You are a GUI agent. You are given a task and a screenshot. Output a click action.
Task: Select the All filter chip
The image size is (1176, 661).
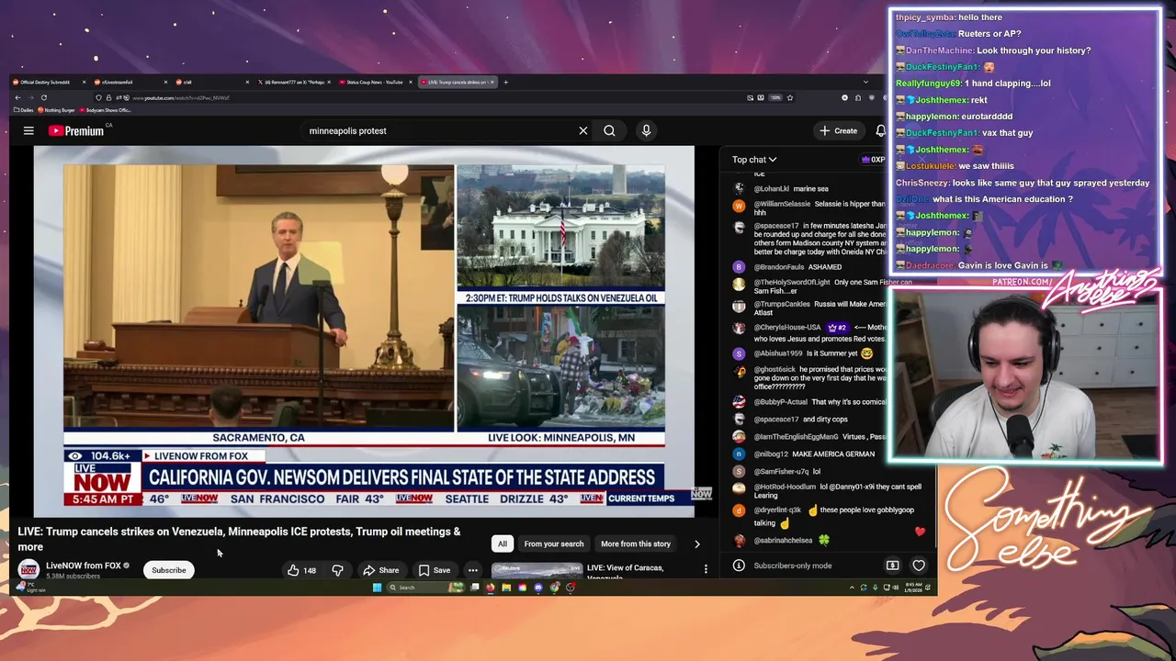coord(503,543)
